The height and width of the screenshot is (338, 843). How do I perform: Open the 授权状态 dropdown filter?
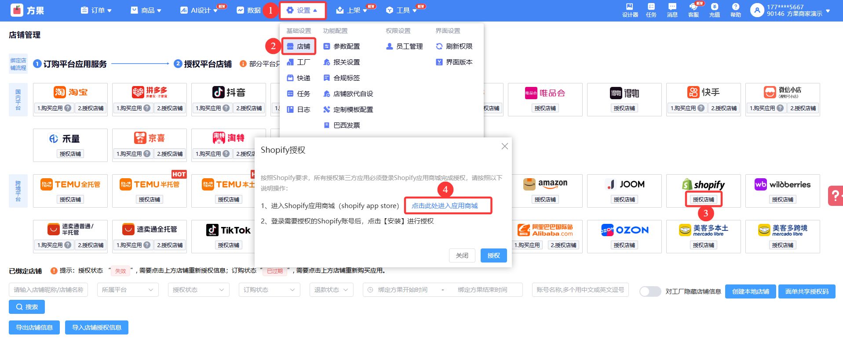198,290
